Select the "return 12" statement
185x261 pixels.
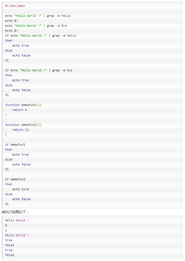20,130
